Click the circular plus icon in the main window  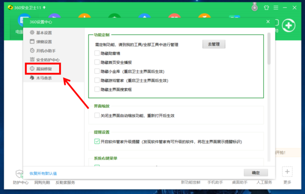click(x=289, y=26)
